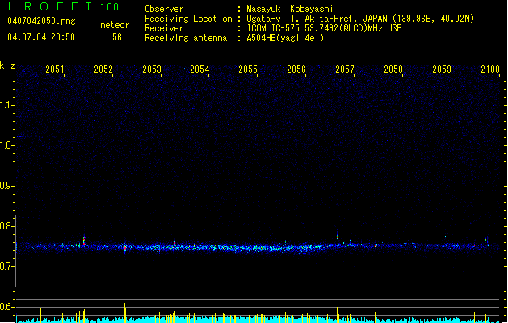Click the 2059 time marker
Image resolution: width=508 pixels, height=323 pixels.
[442, 69]
